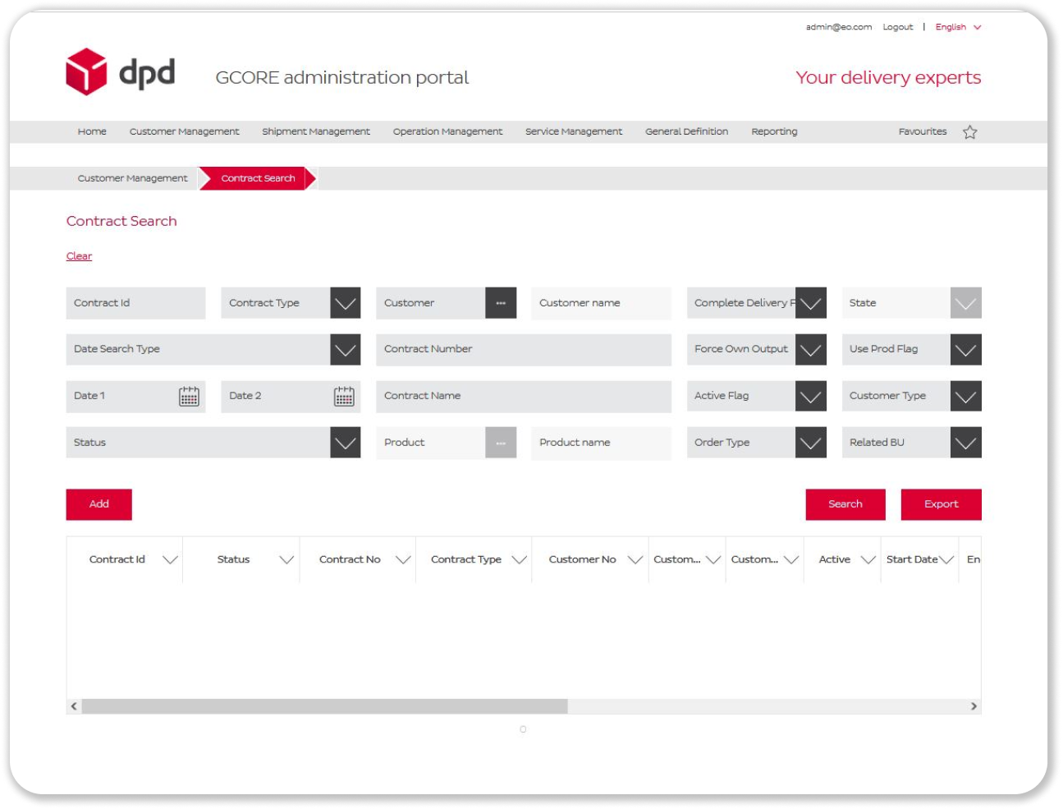Click the Customer lookup ellipsis button
Screen dimensions: 1063x809
(501, 303)
